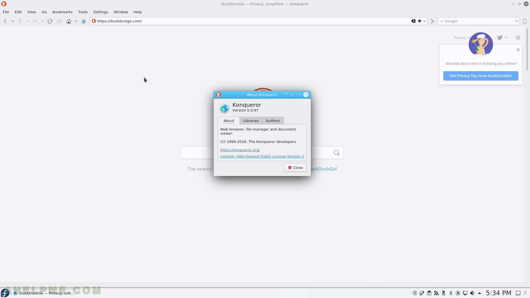The image size is (530, 298).
Task: Open the GNU General Public License link
Action: click(x=262, y=156)
